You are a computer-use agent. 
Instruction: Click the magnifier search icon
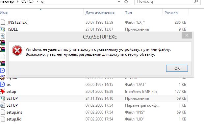tap(196, 2)
